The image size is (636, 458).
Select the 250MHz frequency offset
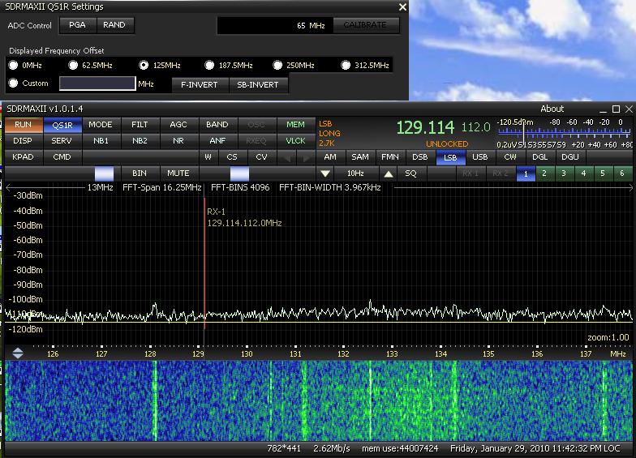pyautogui.click(x=277, y=65)
